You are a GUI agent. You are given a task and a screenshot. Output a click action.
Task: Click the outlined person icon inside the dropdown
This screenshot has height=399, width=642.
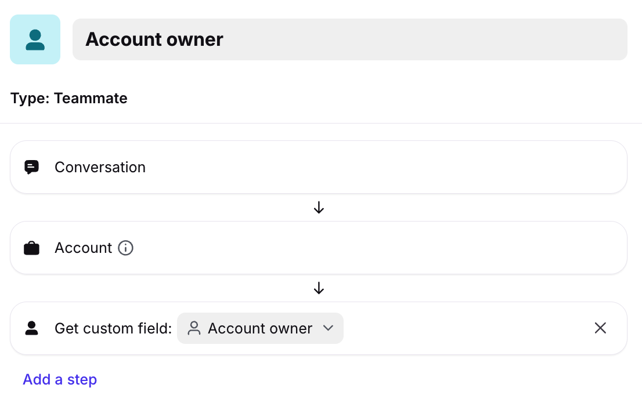(194, 329)
